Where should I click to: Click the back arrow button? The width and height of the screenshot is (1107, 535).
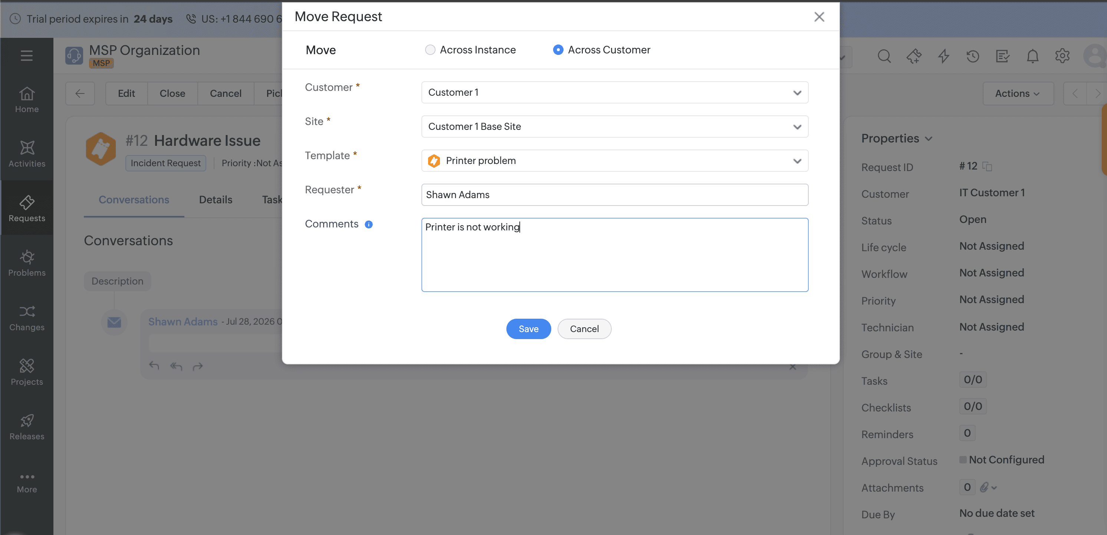[80, 93]
